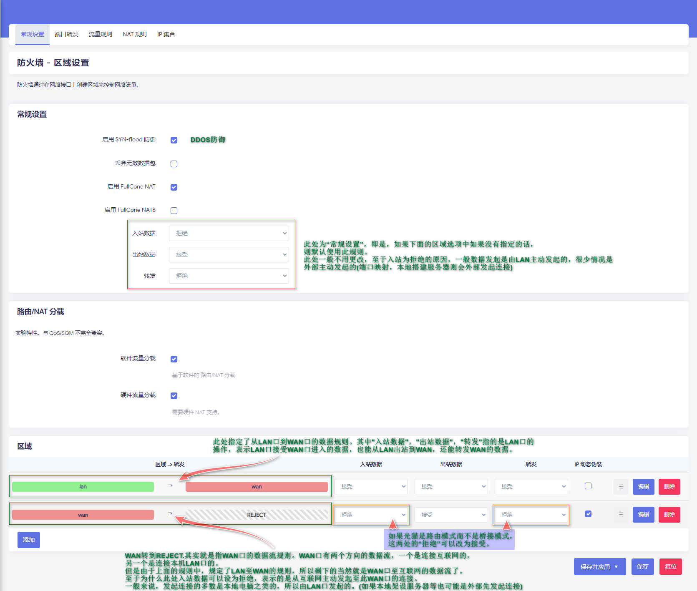Click the striped REJECT forwarding badge
Viewport: 697px width, 591px height.
point(257,515)
